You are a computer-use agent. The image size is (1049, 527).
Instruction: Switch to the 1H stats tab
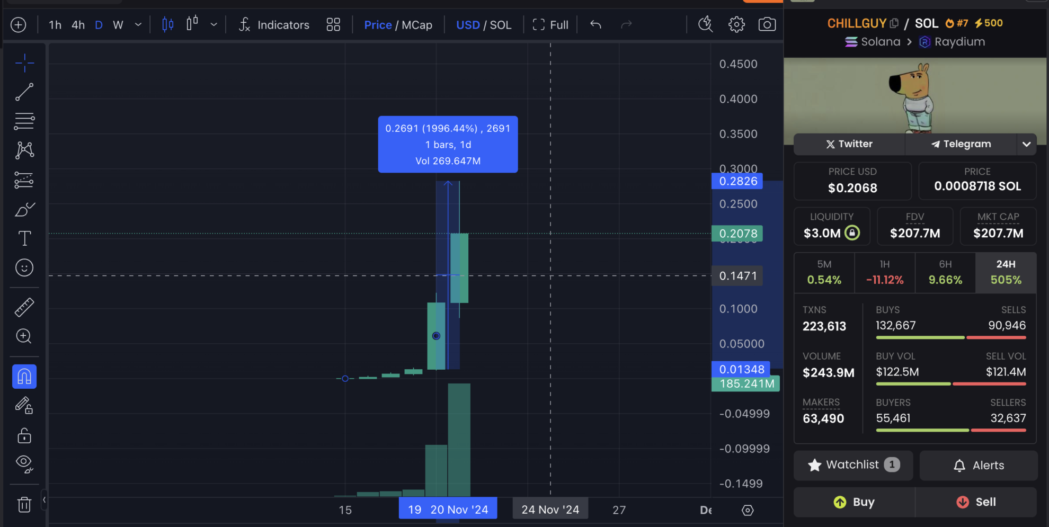(x=884, y=272)
